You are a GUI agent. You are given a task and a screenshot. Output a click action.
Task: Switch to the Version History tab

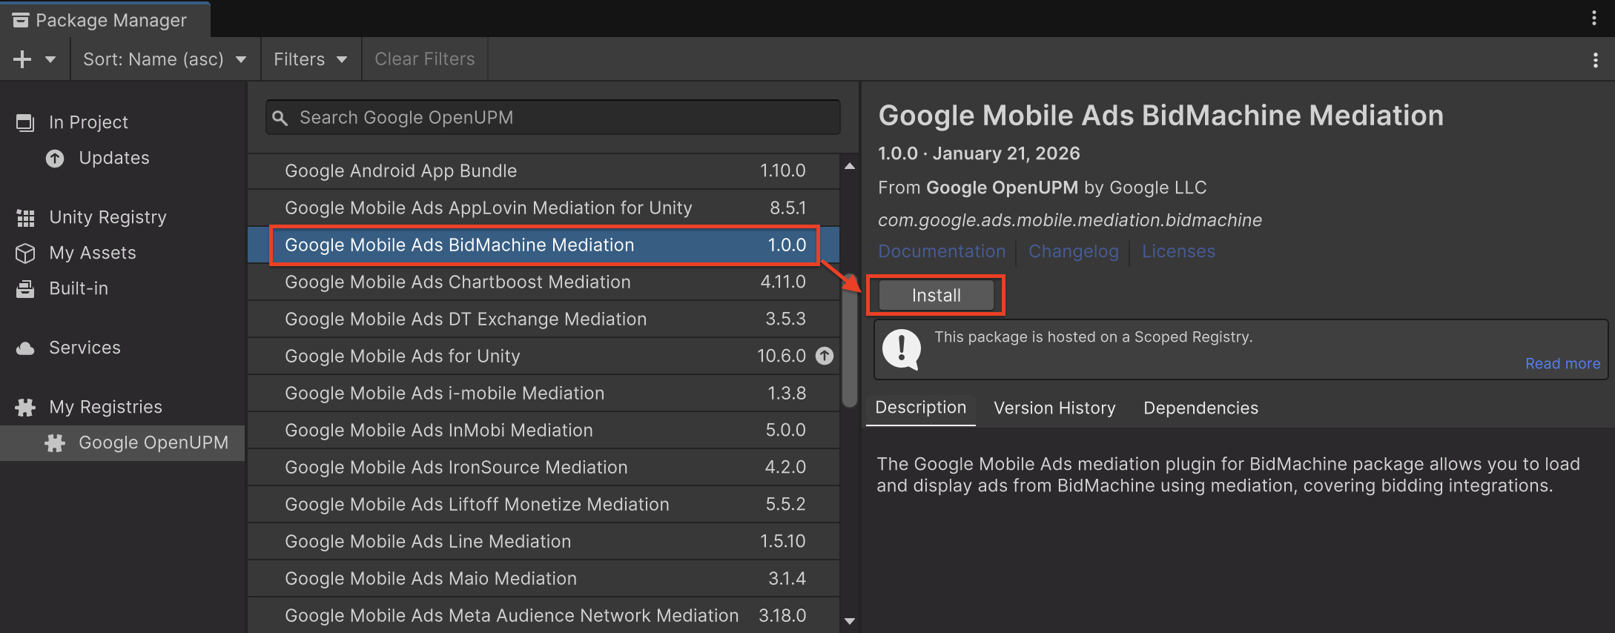point(1054,408)
